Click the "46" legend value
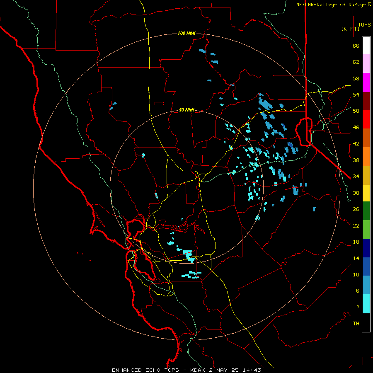 (x=356, y=128)
